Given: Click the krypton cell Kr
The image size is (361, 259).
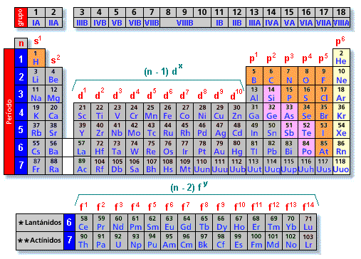Looking at the screenshot, I should pos(341,112).
